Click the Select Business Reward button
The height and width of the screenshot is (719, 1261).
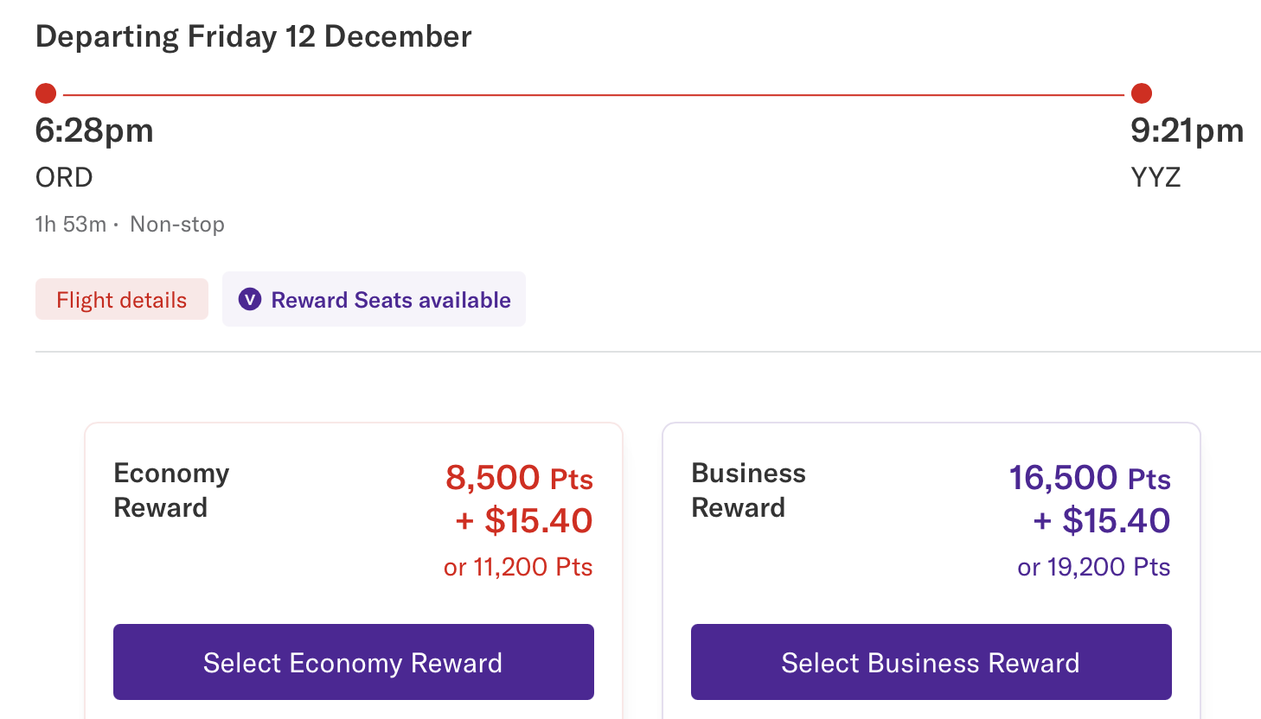click(x=931, y=662)
